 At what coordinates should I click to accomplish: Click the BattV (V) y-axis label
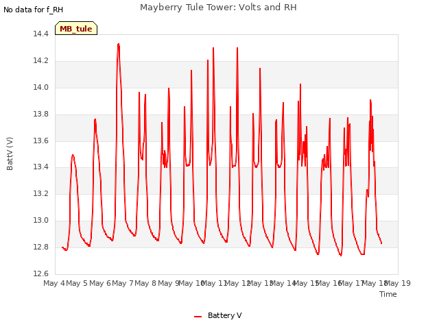pyautogui.click(x=10, y=154)
